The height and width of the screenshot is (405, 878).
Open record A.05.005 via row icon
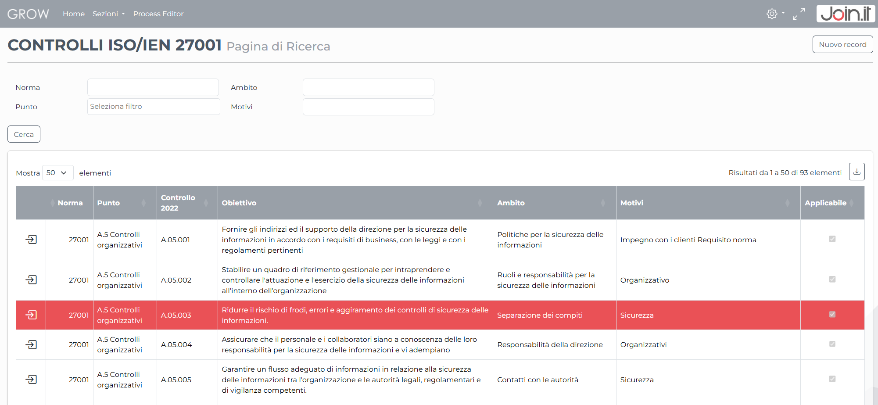(31, 380)
